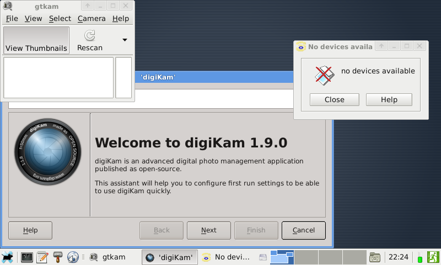Click the Xfce mouse menu icon
The height and width of the screenshot is (265, 441).
8,257
